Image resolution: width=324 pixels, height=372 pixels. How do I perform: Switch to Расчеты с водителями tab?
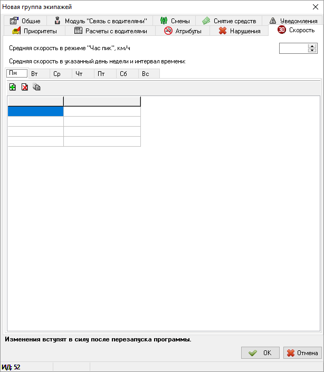pyautogui.click(x=110, y=31)
